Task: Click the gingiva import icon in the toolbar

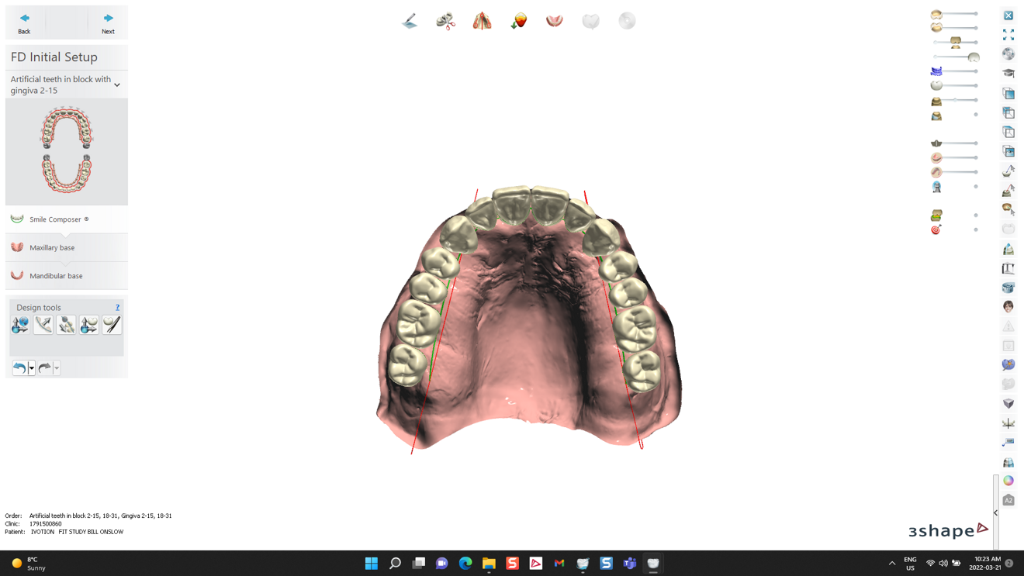Action: point(518,20)
